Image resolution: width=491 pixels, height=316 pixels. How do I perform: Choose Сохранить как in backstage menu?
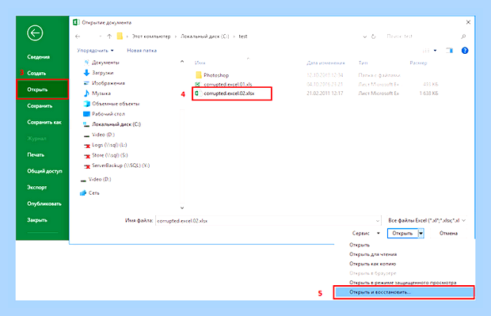click(44, 122)
